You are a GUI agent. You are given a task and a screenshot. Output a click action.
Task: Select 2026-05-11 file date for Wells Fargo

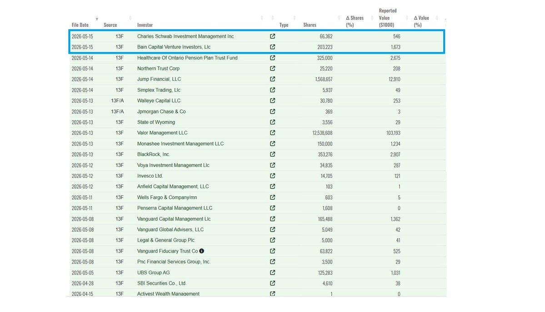click(82, 198)
